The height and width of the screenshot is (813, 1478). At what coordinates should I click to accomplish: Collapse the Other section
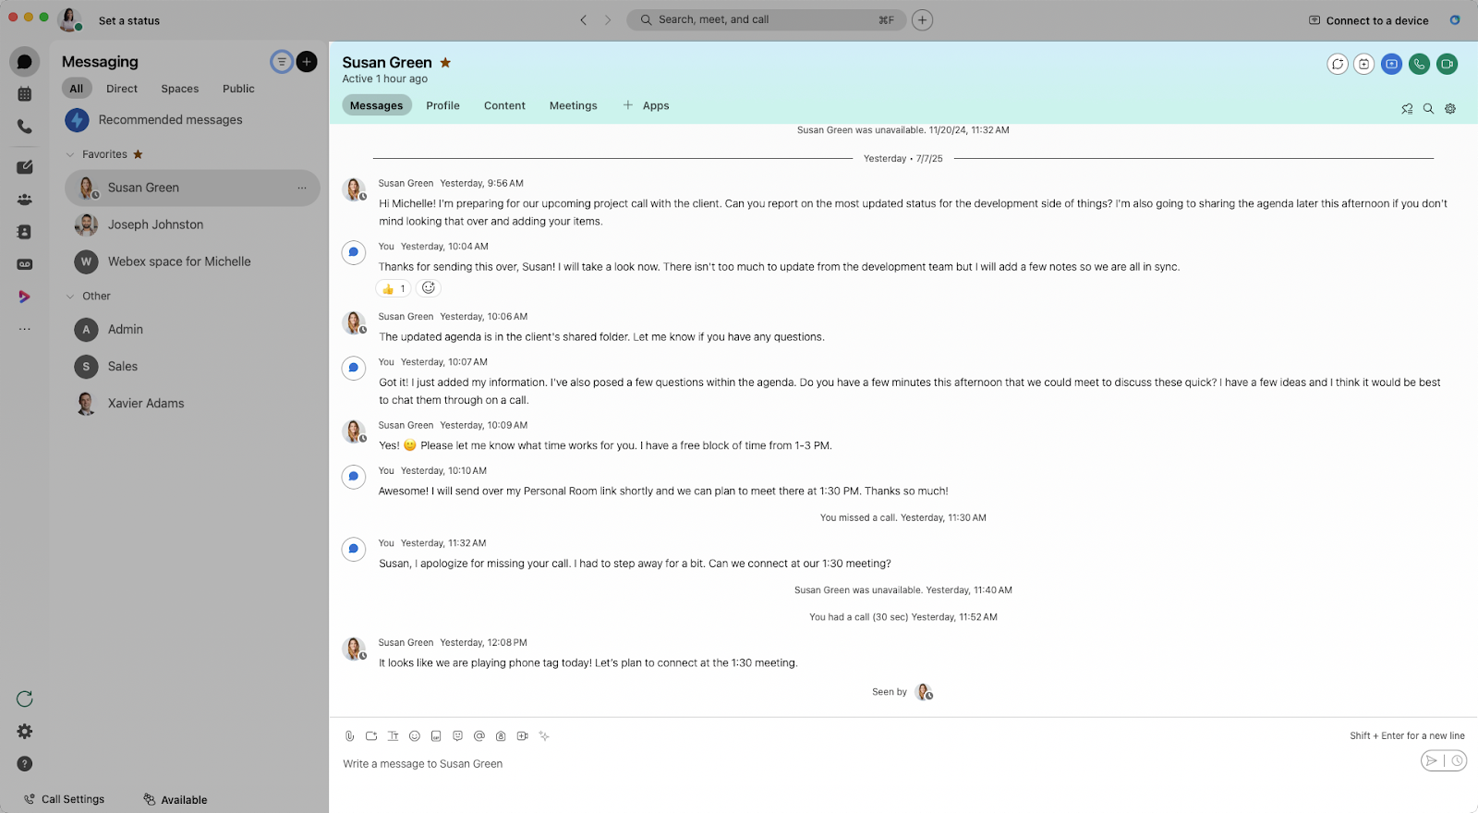pos(70,297)
